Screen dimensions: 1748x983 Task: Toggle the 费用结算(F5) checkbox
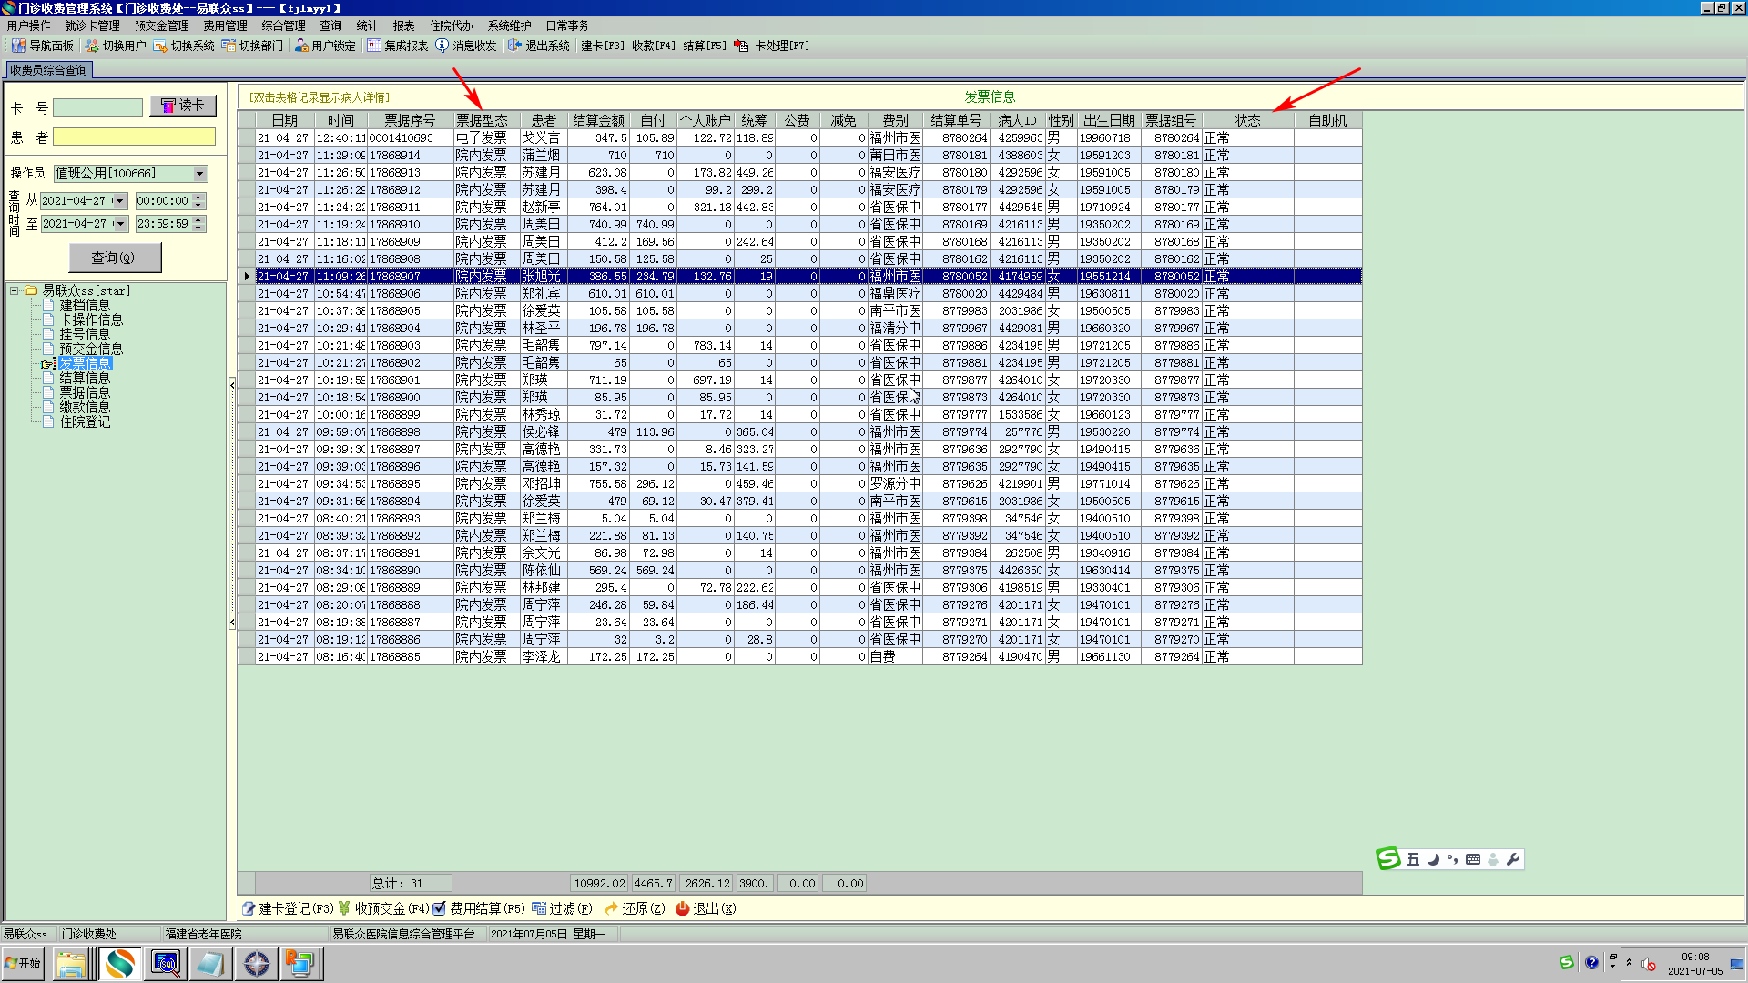coord(440,908)
